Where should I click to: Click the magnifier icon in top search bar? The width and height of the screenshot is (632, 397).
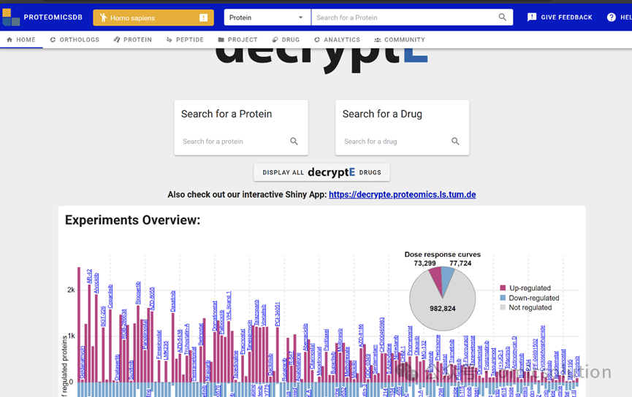pyautogui.click(x=502, y=18)
